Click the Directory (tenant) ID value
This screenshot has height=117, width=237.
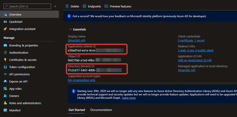click(x=95, y=70)
